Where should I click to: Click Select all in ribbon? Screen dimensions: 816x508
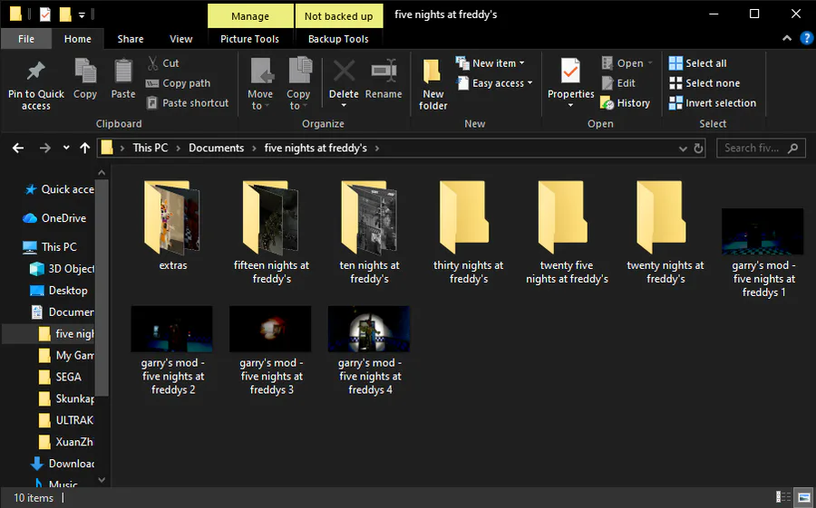coord(697,63)
